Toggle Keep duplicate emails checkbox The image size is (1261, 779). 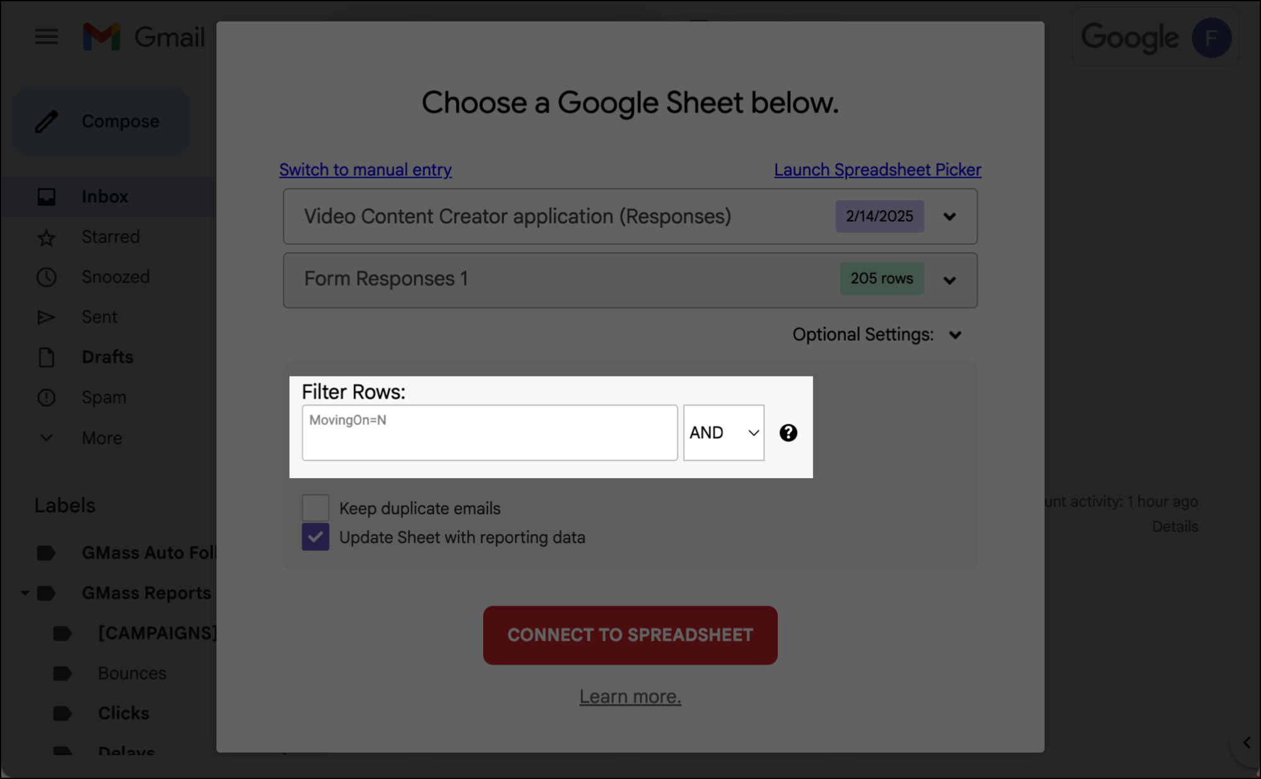pos(315,508)
